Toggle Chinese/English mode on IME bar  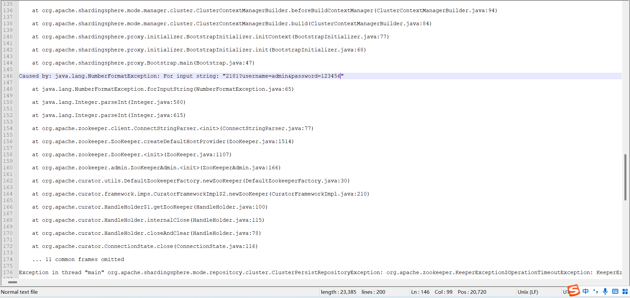pos(586,291)
